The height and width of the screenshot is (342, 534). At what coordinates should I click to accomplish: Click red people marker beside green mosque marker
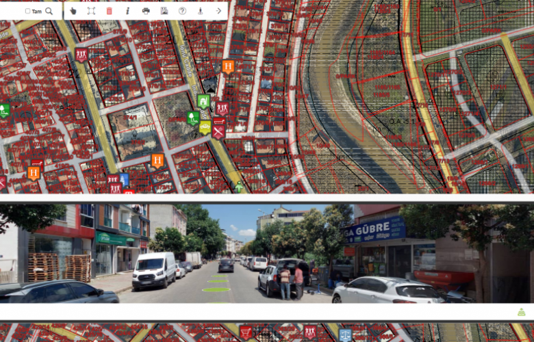[x=222, y=109]
